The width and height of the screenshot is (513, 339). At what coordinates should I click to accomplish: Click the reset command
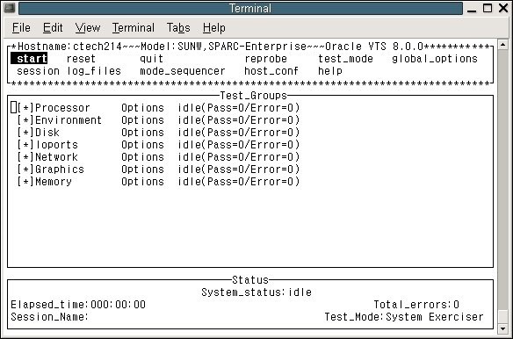(81, 59)
